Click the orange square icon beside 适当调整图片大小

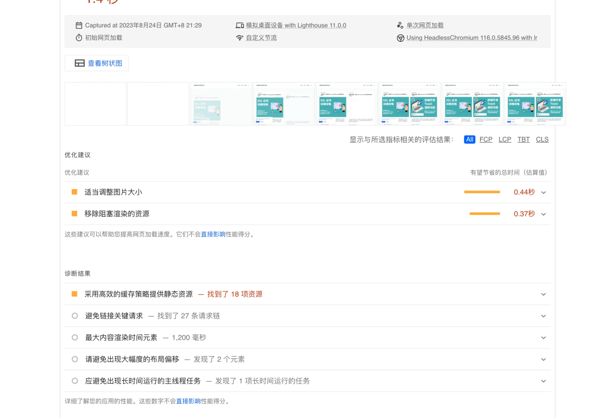point(74,192)
